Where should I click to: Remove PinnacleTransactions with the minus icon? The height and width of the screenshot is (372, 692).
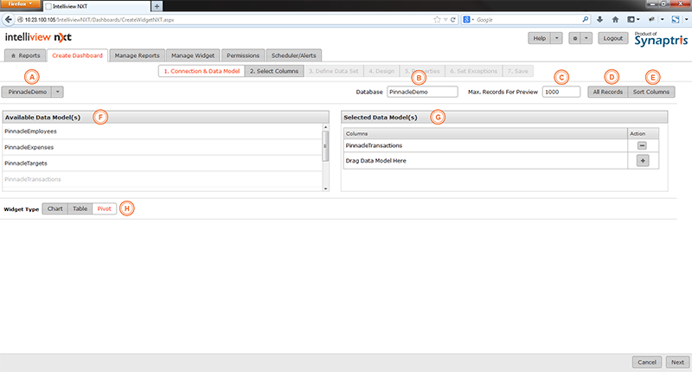(x=642, y=145)
